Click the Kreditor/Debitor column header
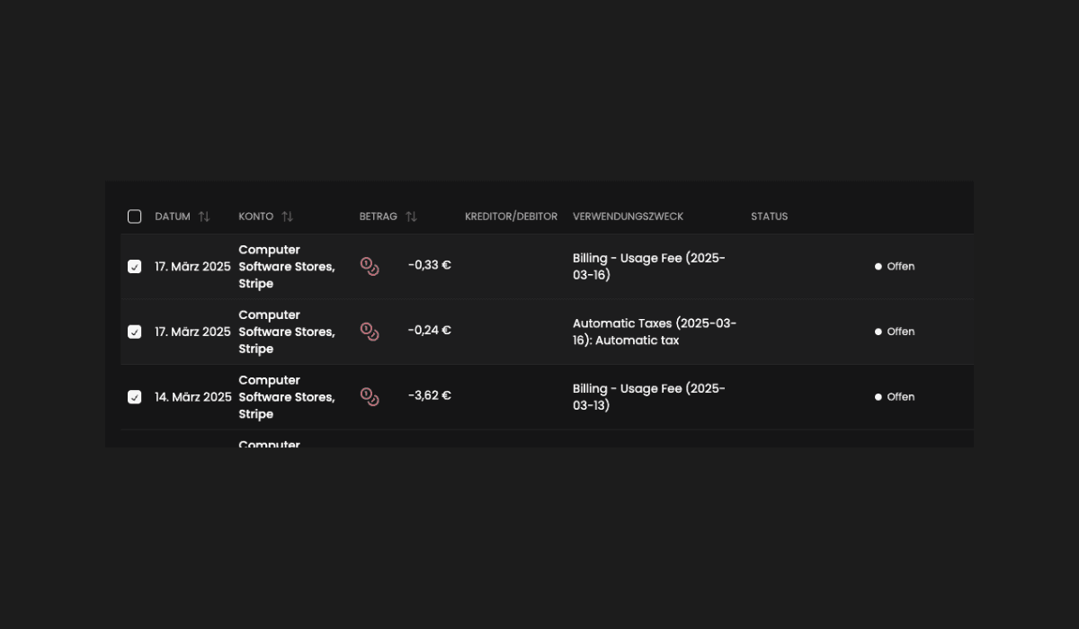 click(511, 217)
